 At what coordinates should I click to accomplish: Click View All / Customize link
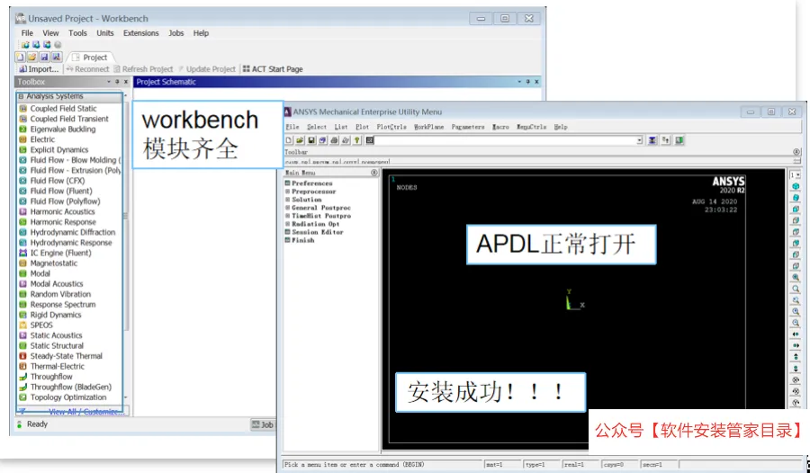tap(86, 412)
